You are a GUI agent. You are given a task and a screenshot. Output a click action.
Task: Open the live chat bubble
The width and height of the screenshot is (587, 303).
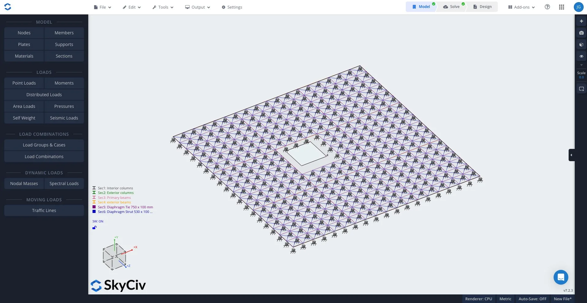click(561, 277)
